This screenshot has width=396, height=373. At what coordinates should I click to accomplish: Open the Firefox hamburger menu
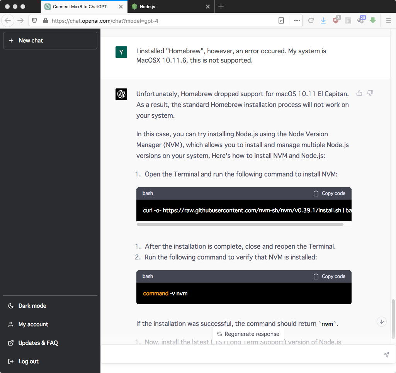pyautogui.click(x=389, y=21)
